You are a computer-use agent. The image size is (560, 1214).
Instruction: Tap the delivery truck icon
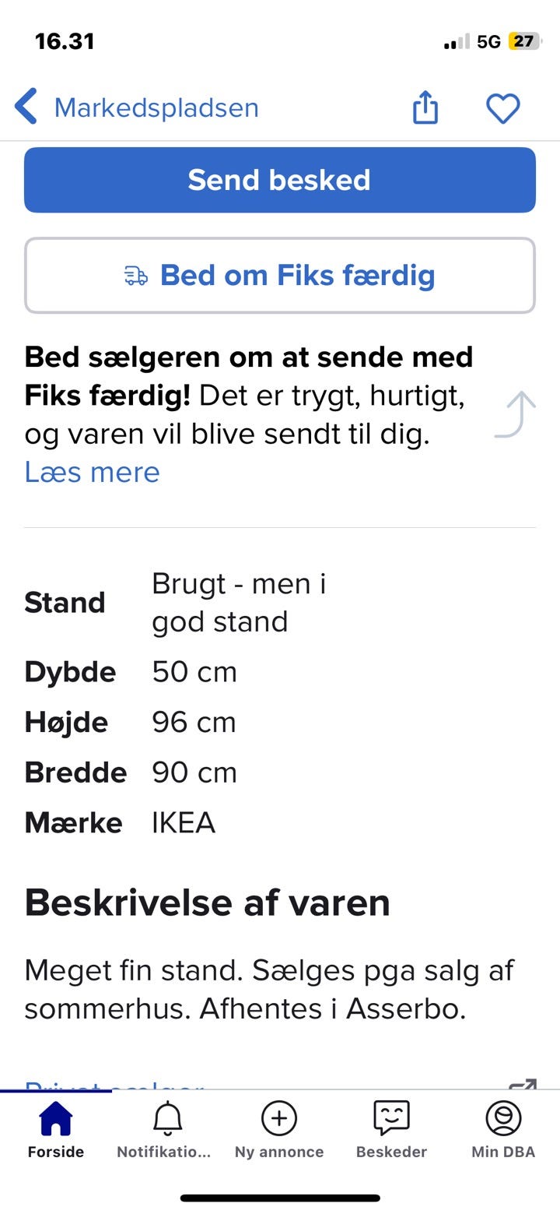point(135,276)
